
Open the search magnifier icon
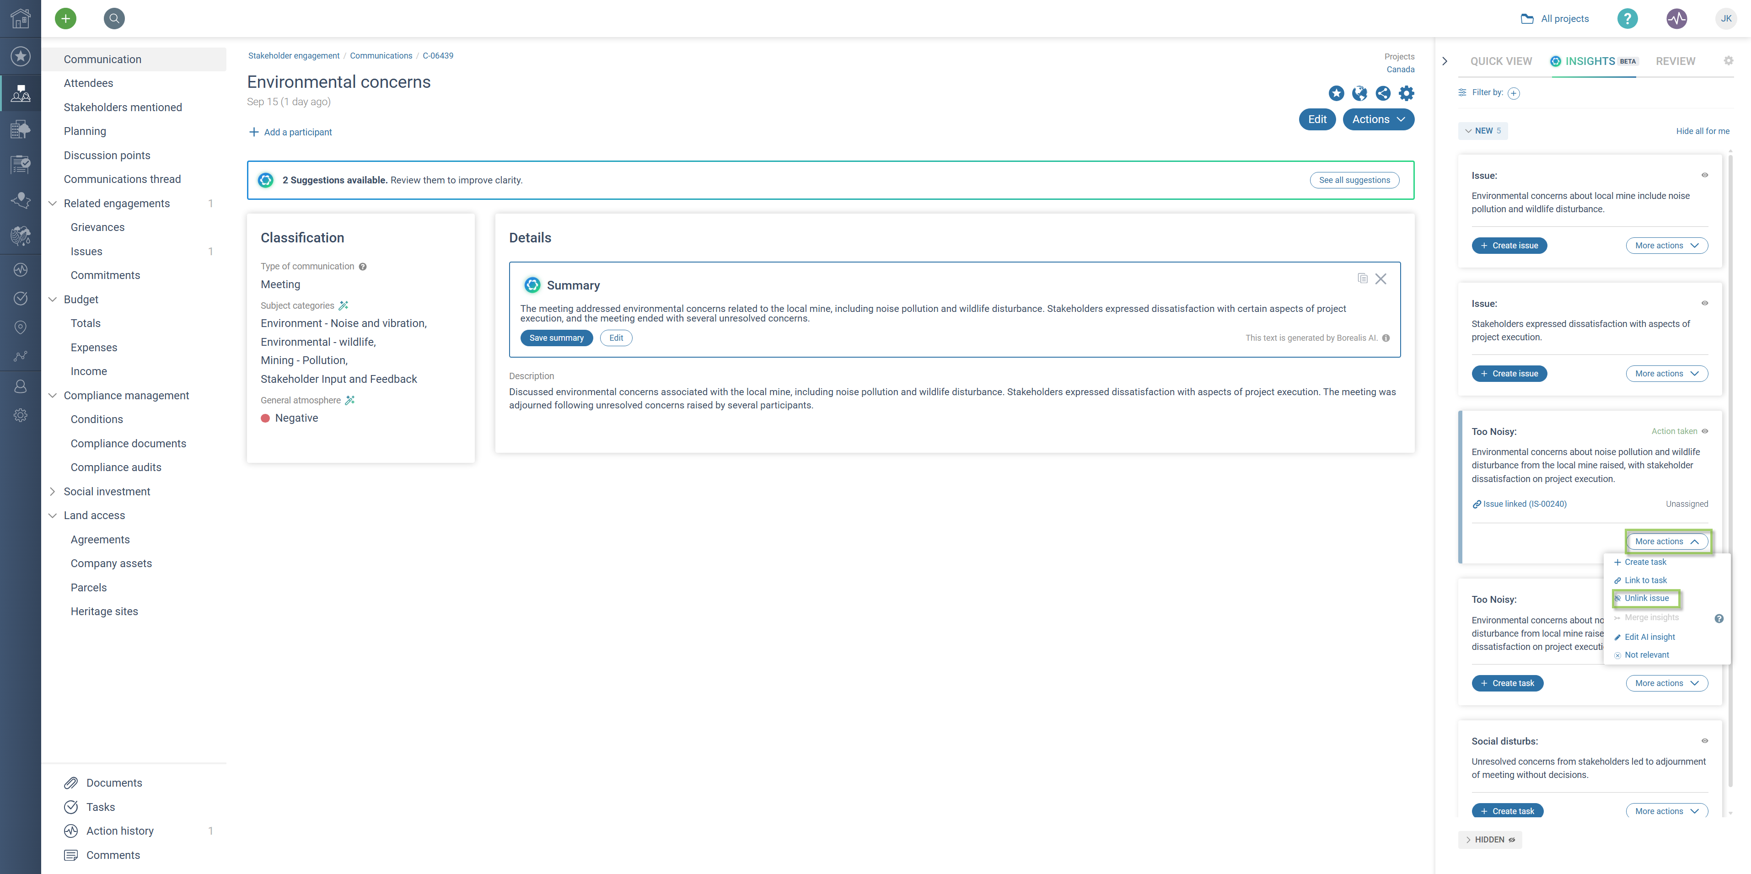point(114,18)
